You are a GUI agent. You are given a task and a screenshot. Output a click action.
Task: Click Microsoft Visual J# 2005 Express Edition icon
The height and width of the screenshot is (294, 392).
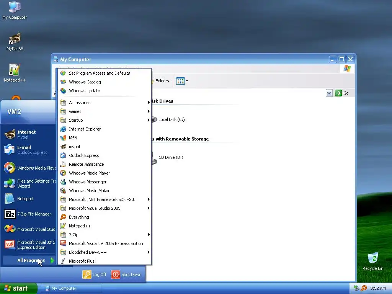tap(63, 243)
